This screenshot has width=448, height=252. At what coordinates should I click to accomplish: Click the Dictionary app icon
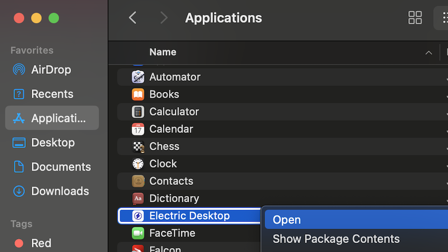coord(138,198)
